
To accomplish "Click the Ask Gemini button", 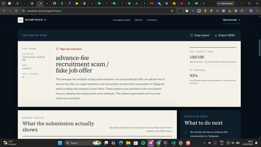I will [225, 3].
